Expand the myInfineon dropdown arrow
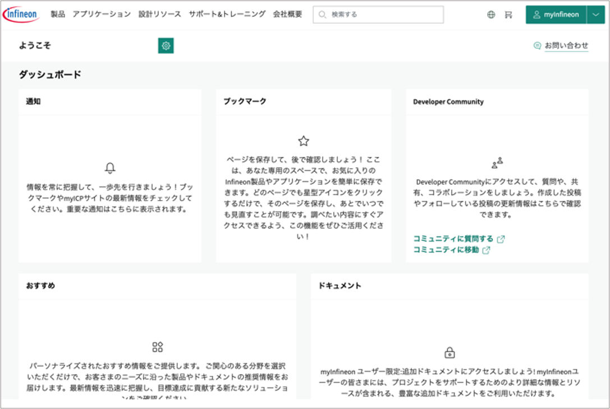The height and width of the screenshot is (409, 610). 595,15
